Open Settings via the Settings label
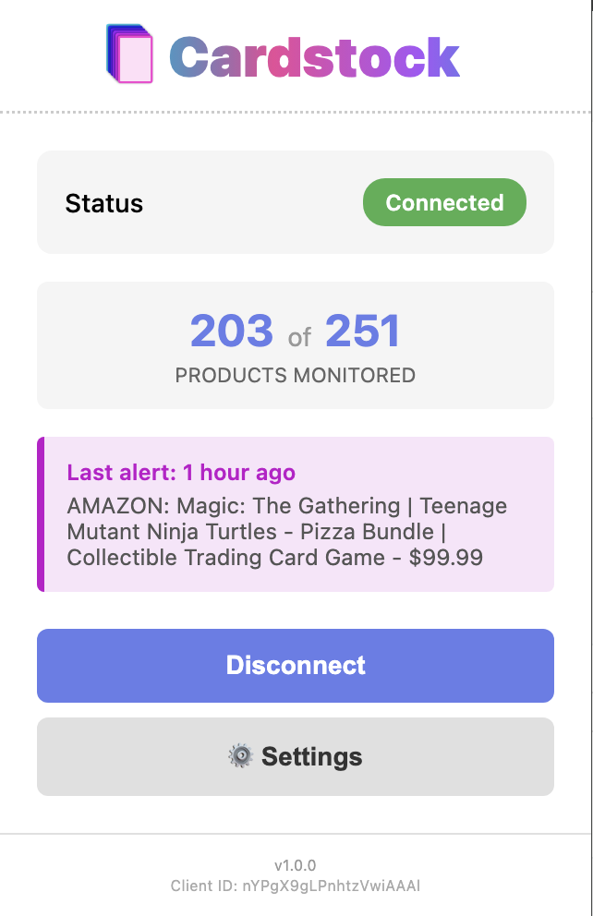This screenshot has height=916, width=593. 311,757
